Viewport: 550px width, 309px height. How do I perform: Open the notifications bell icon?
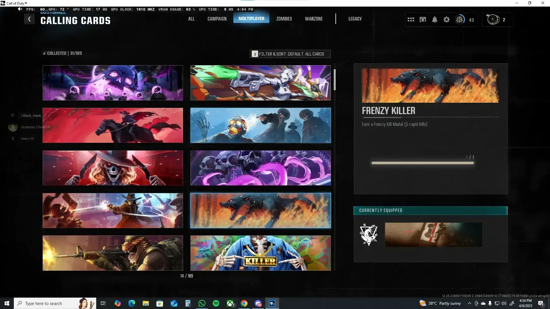[435, 20]
